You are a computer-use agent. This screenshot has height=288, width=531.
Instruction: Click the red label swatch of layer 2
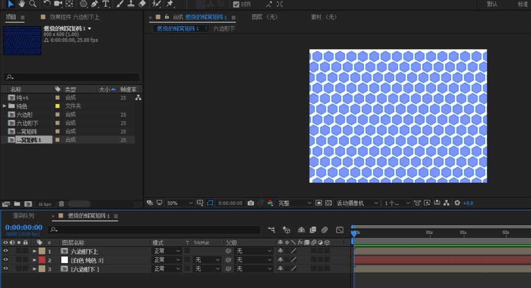[41, 260]
